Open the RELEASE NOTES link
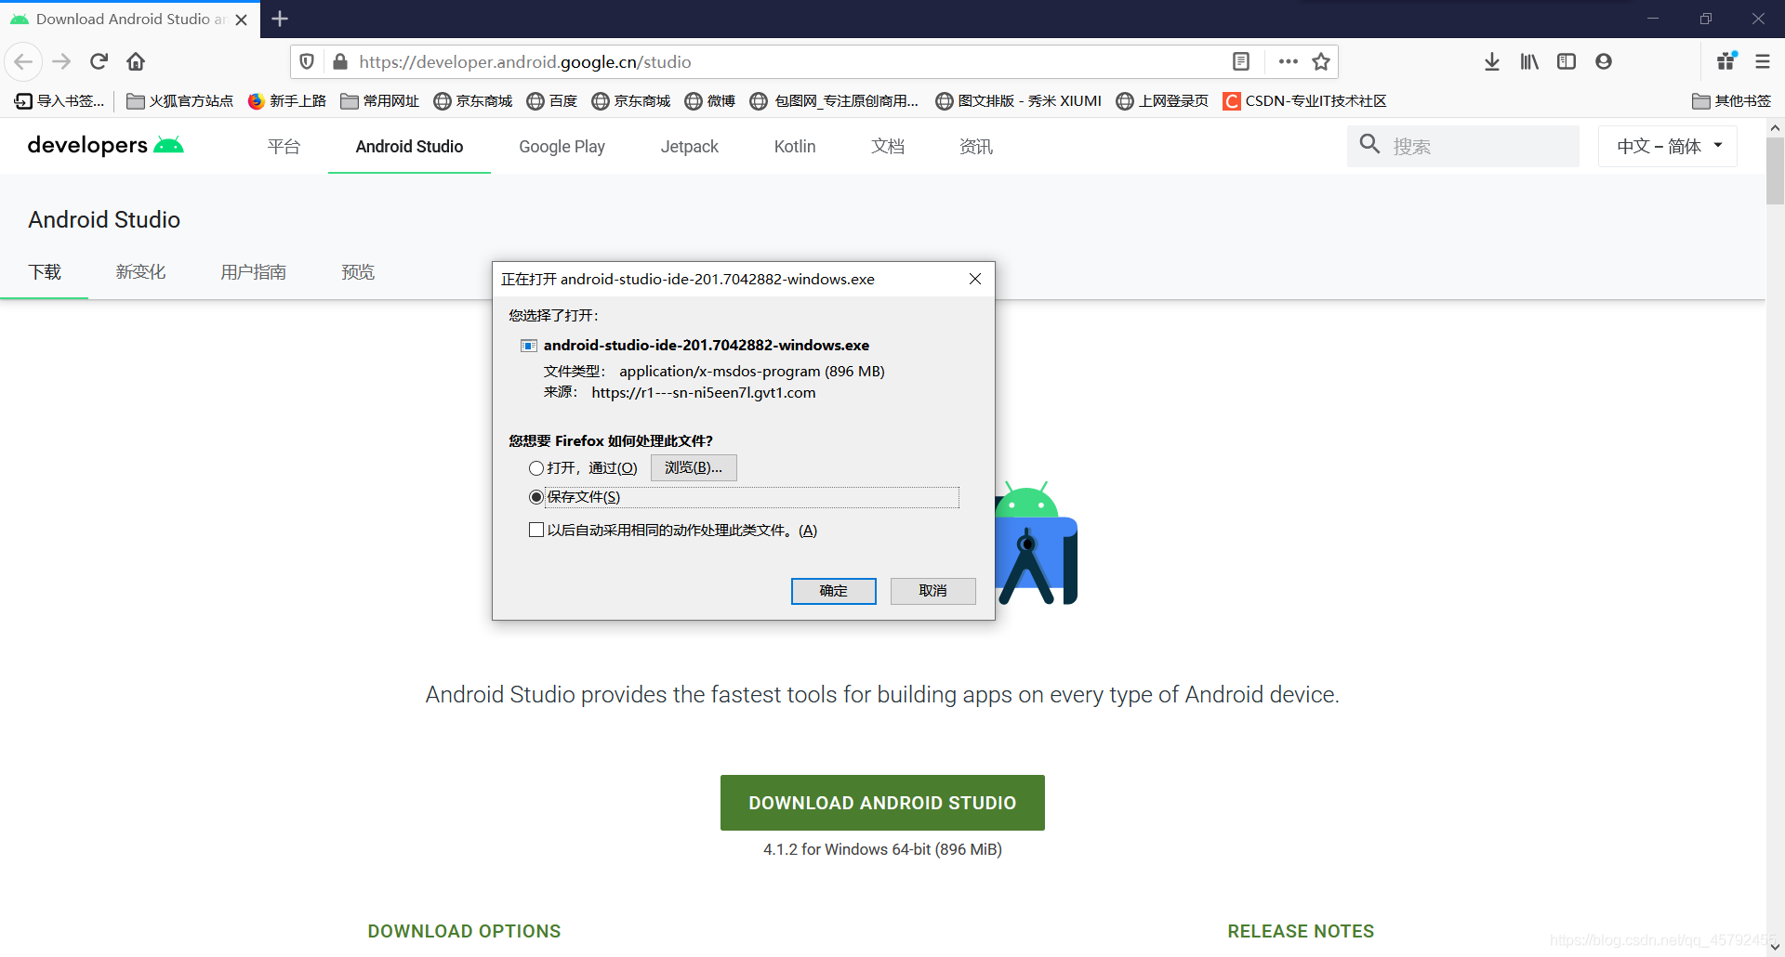The image size is (1785, 957). 1301,931
